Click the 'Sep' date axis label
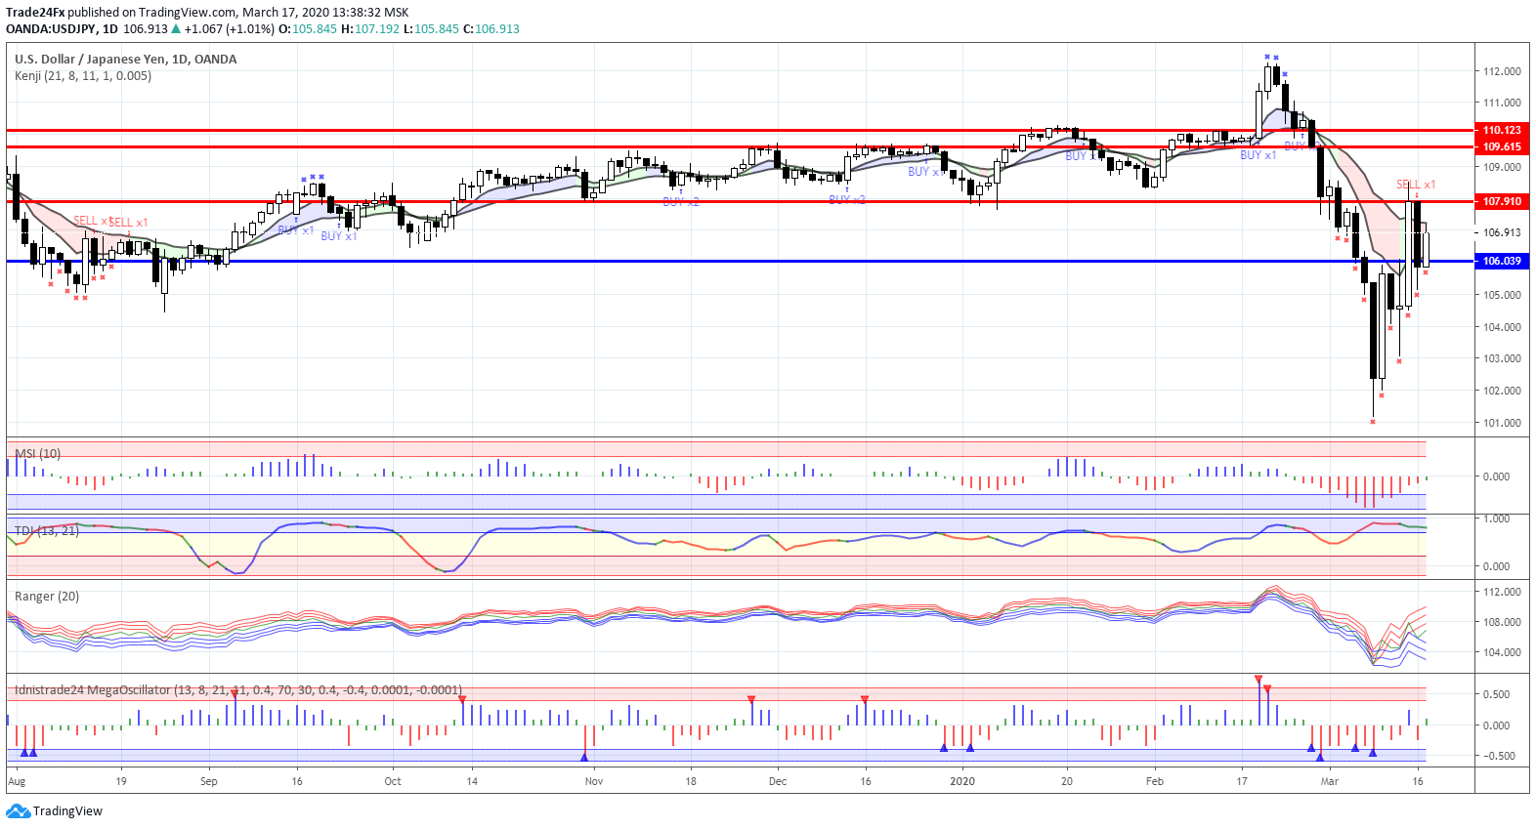Image resolution: width=1536 pixels, height=829 pixels. pyautogui.click(x=209, y=781)
